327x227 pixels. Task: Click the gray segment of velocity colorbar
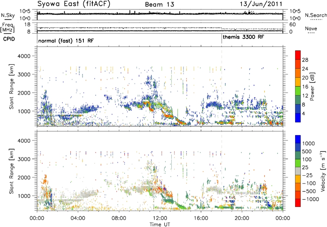(298, 171)
